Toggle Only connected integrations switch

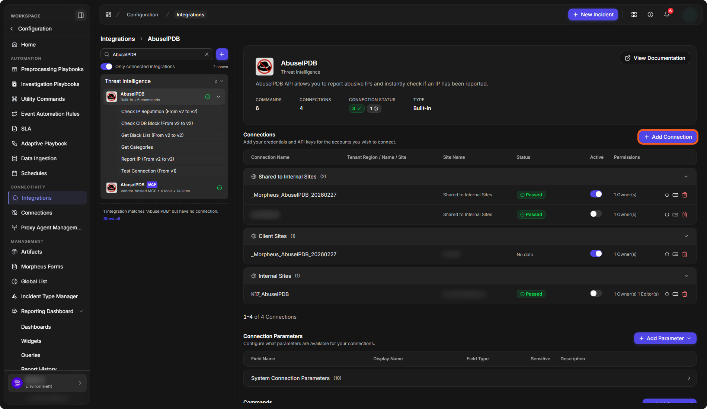pyautogui.click(x=106, y=67)
